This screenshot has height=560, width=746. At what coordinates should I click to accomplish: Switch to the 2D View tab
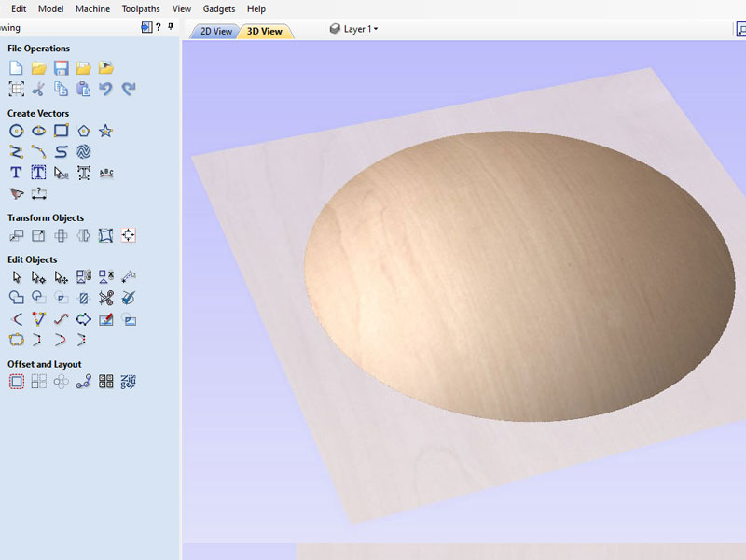pyautogui.click(x=216, y=31)
